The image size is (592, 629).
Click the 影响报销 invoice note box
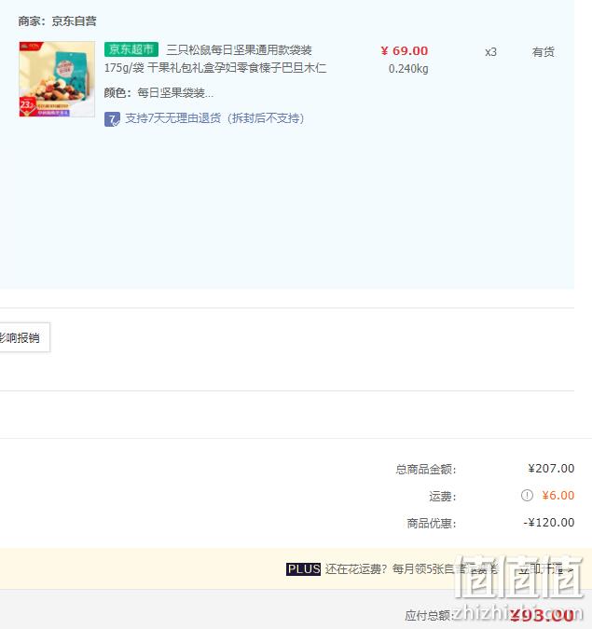coord(24,337)
